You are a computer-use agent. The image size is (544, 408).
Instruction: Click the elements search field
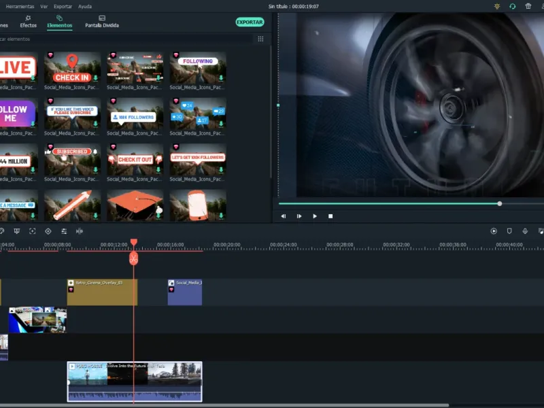(x=125, y=39)
